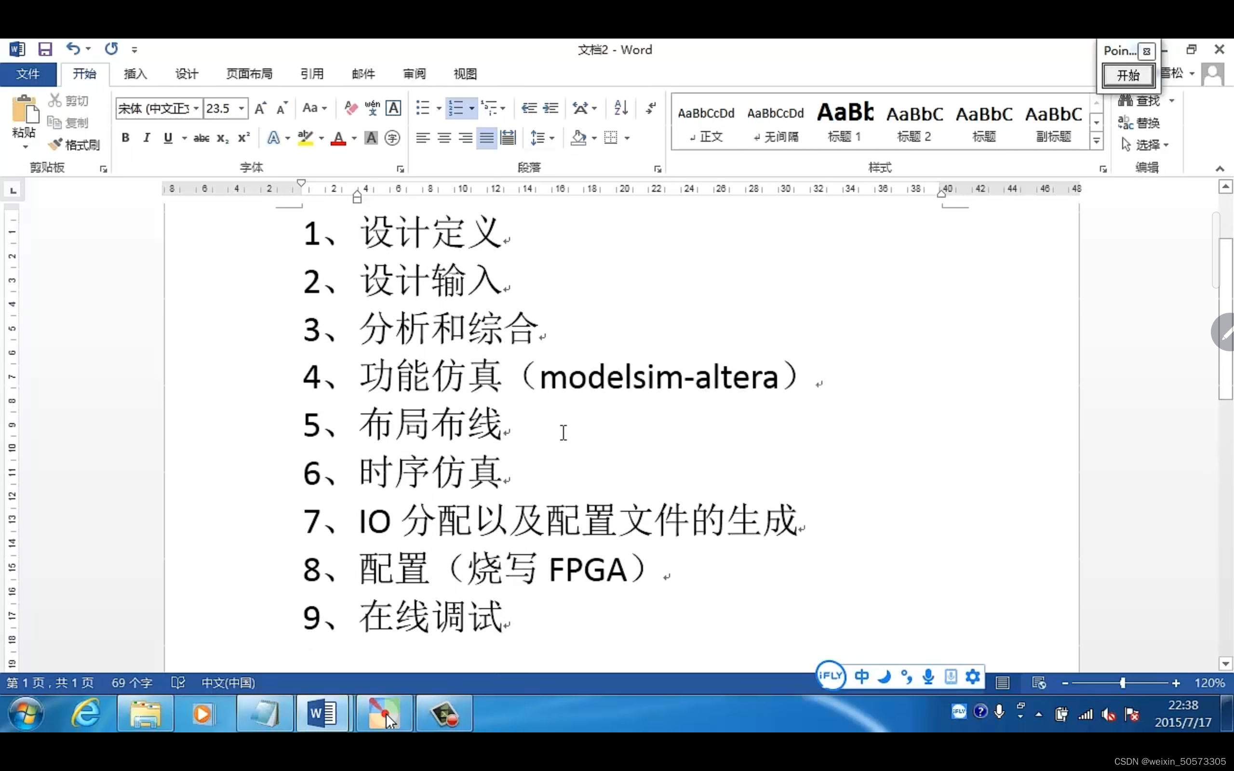Increase indent of the paragraph

click(550, 108)
